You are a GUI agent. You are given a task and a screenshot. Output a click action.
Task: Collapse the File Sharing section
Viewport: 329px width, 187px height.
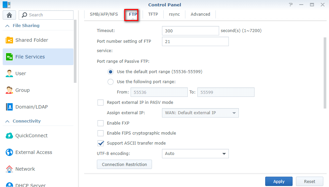click(7, 26)
